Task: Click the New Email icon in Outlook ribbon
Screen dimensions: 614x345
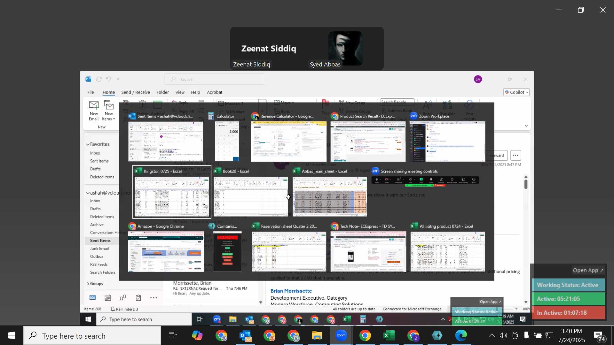Action: point(94,111)
